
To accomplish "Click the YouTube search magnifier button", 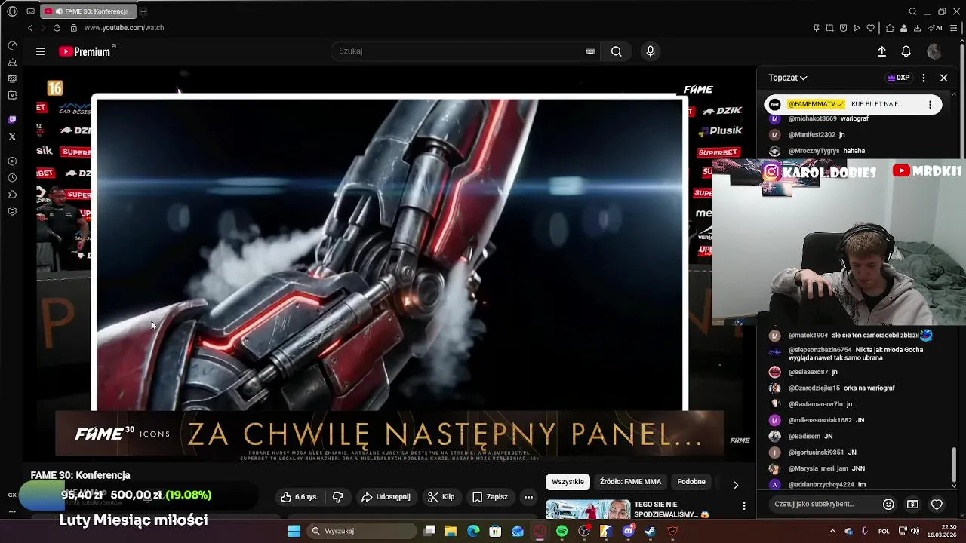I will 617,51.
